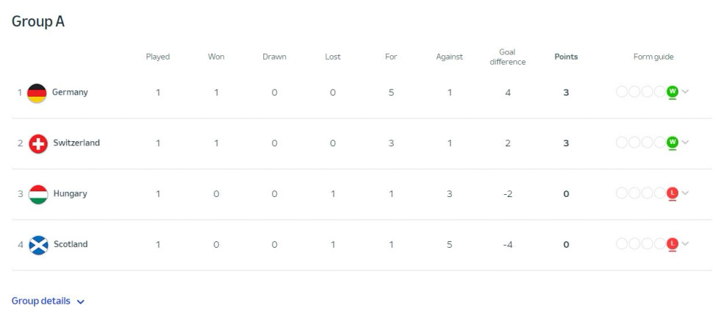Expand Scotland's form guide chevron

click(685, 243)
